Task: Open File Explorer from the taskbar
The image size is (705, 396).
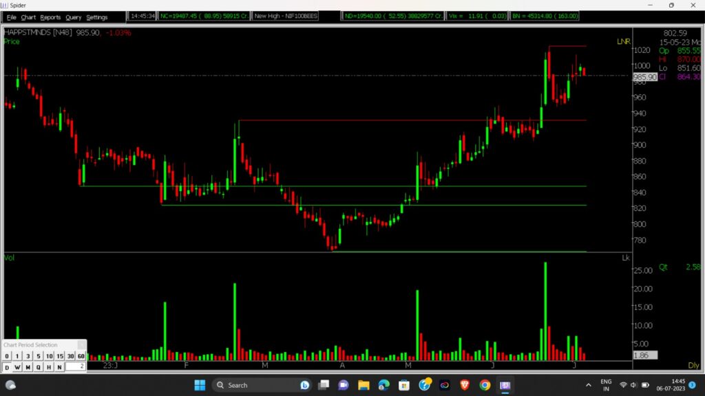Action: [364, 385]
